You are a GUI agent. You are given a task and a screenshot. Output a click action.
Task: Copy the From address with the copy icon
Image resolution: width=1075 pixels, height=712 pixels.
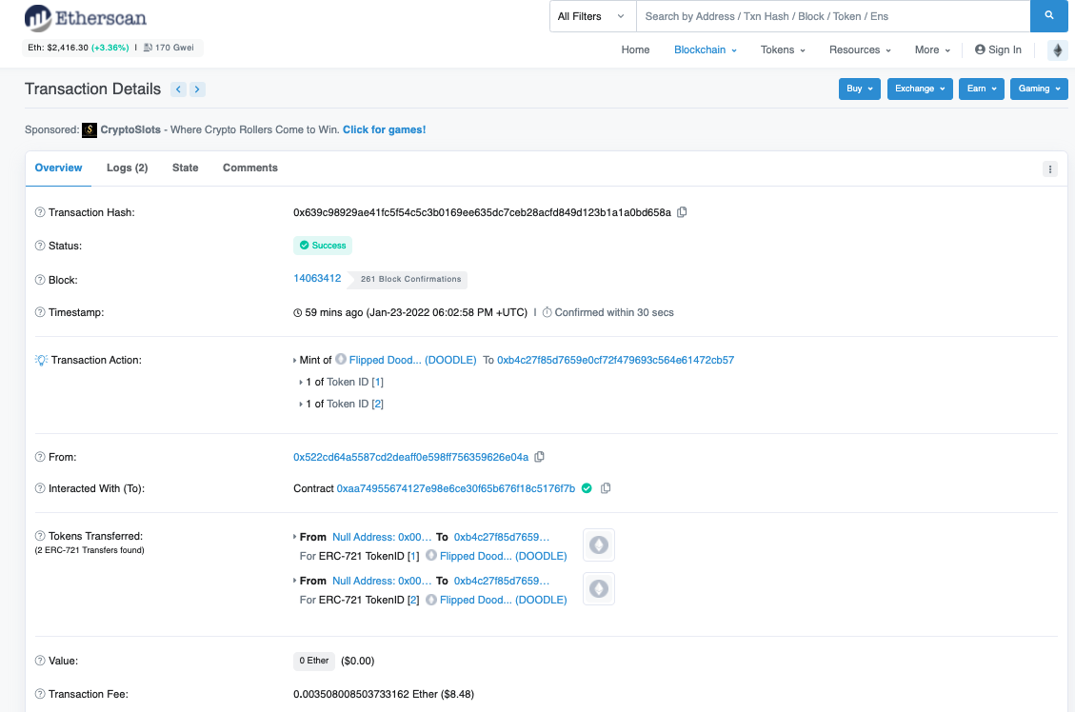coord(540,457)
